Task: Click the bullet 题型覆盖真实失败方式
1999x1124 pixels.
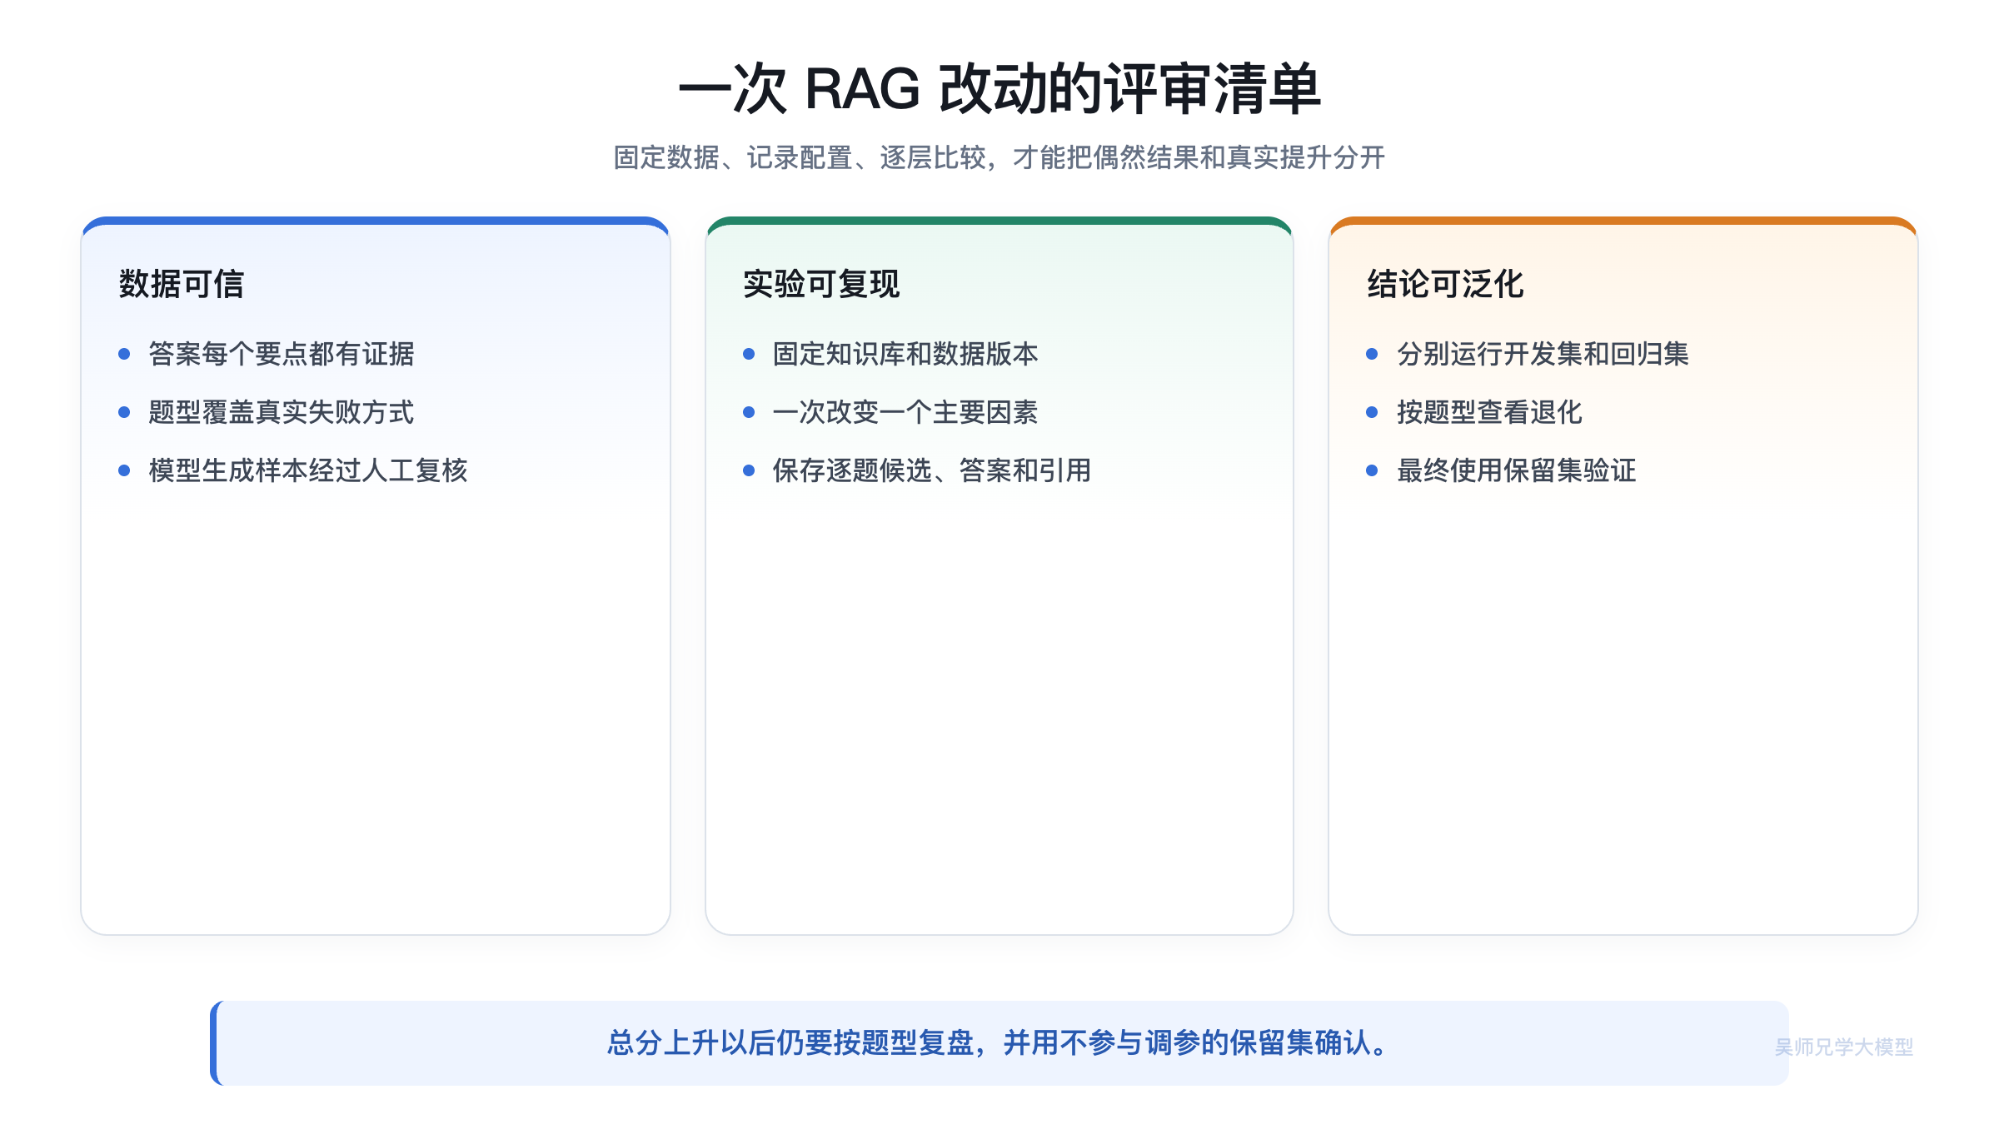Action: click(x=282, y=412)
